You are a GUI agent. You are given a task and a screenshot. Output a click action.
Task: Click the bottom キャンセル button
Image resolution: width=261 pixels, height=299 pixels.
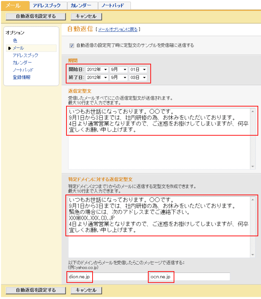pos(86,290)
